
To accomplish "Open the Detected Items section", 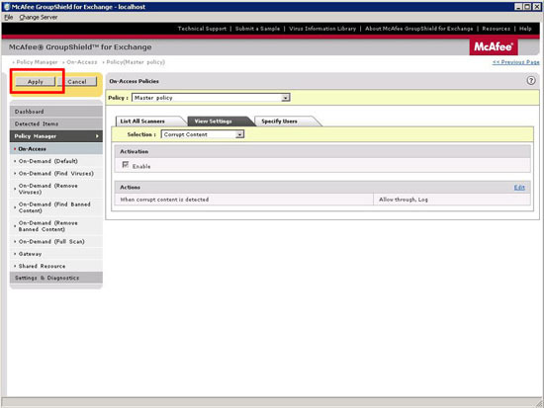I will (56, 123).
